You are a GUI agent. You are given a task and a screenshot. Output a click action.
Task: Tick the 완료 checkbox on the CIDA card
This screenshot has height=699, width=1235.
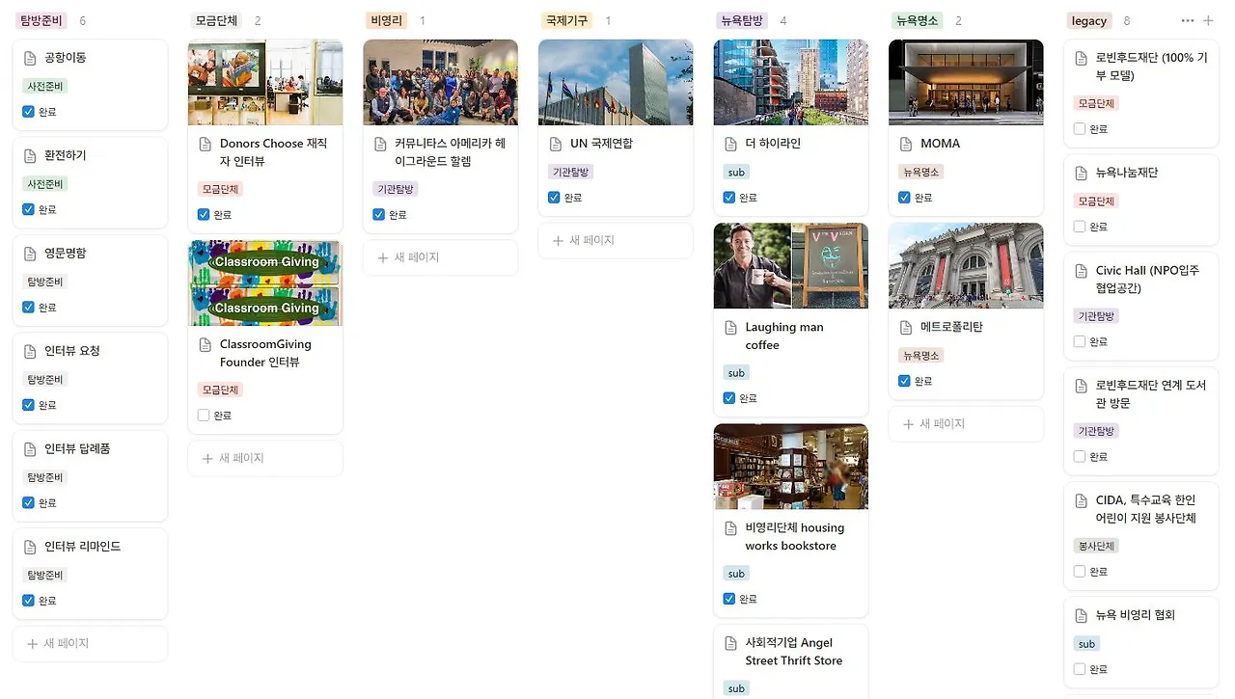pos(1080,572)
